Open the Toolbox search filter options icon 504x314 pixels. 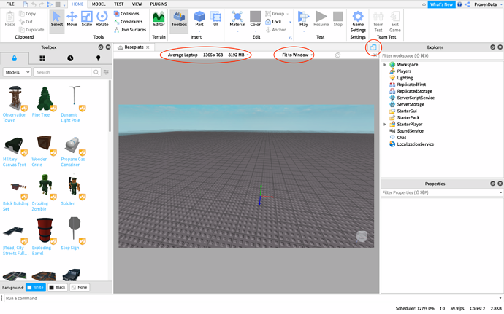coord(106,72)
